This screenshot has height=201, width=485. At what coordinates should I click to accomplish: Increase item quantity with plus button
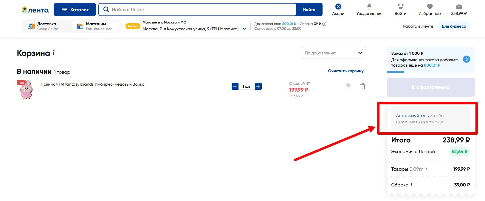point(258,86)
